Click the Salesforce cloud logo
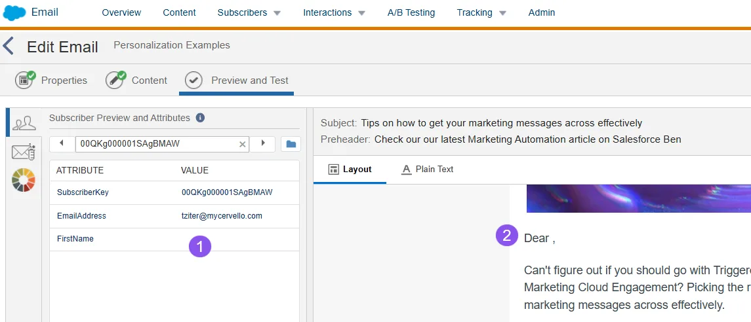 (x=14, y=13)
